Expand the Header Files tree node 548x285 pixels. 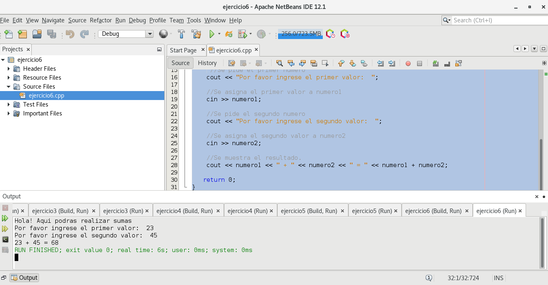pos(9,69)
